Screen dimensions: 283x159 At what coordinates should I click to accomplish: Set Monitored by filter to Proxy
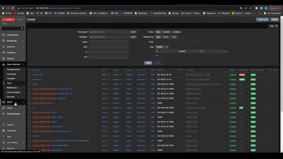(x=174, y=37)
